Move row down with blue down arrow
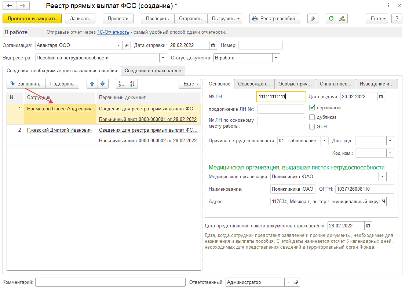Screen dimensions: 409x289 (x=103, y=84)
